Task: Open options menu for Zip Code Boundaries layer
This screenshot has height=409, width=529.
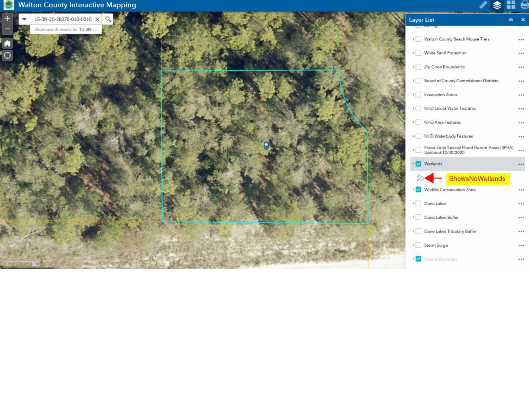Action: click(x=521, y=67)
